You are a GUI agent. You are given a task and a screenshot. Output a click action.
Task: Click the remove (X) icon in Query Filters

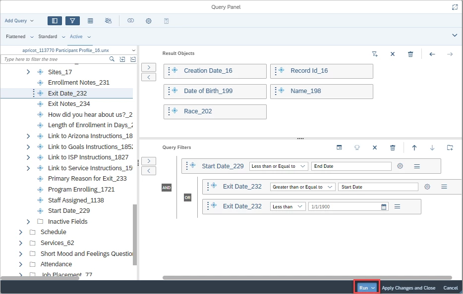pos(375,147)
